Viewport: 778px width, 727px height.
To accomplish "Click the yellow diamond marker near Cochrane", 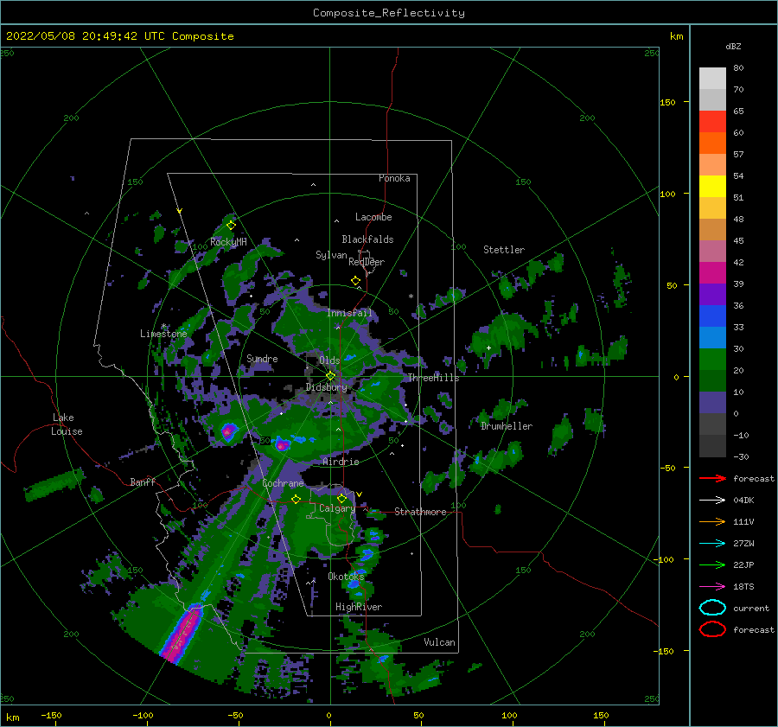I will [x=296, y=499].
